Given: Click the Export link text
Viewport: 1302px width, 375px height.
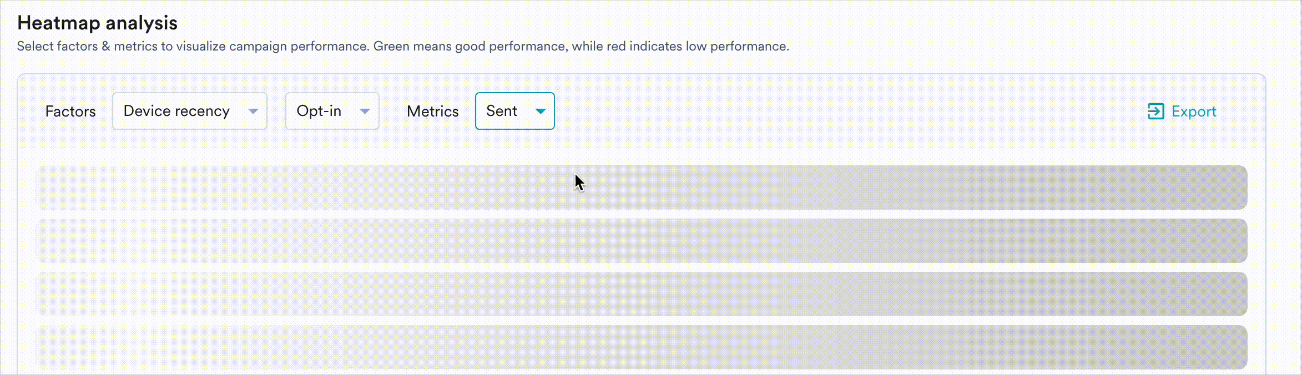Looking at the screenshot, I should click(x=1194, y=112).
